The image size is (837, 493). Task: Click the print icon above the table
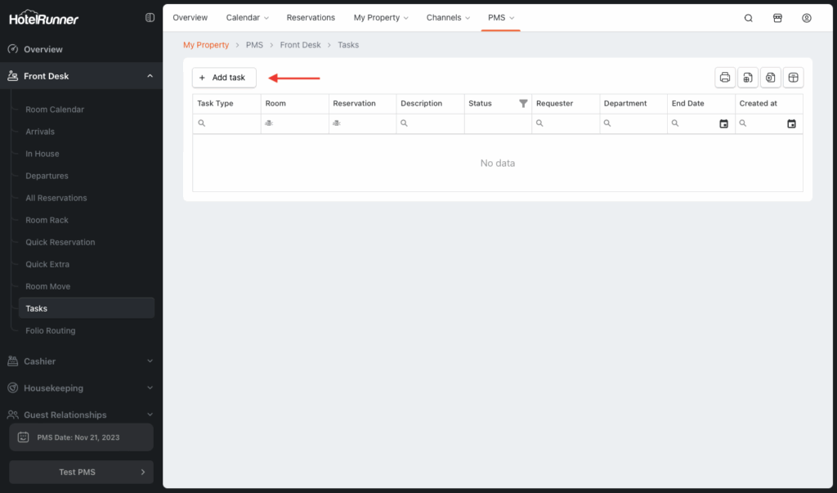(x=724, y=78)
